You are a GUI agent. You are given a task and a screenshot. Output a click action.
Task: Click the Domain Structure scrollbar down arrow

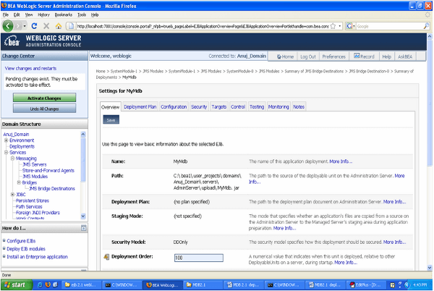[x=83, y=216]
